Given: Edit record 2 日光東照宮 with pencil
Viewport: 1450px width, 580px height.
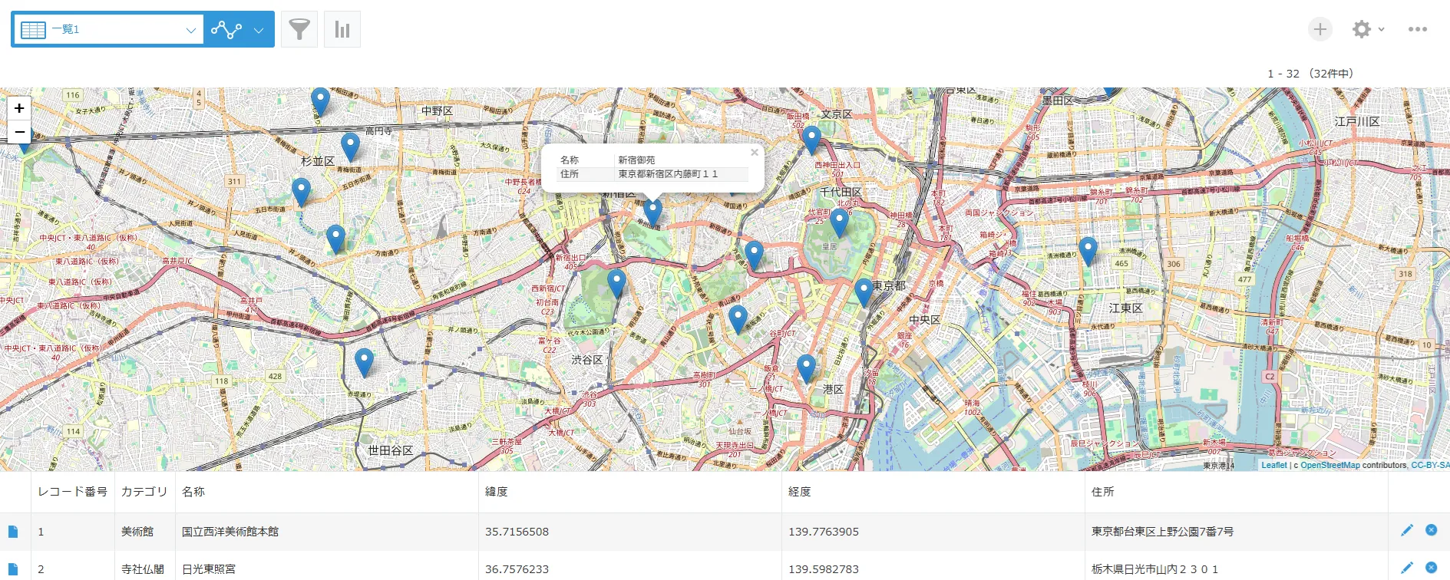Looking at the screenshot, I should [x=1406, y=568].
